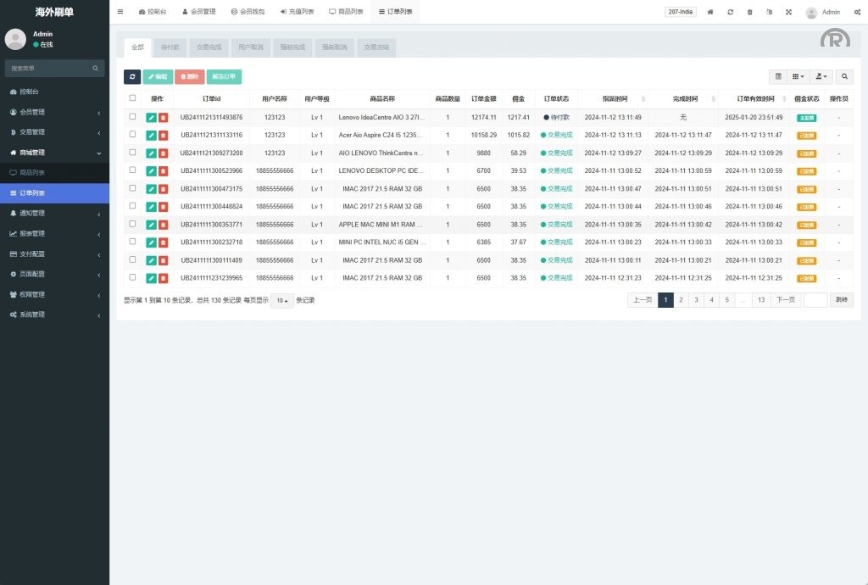The width and height of the screenshot is (868, 585).
Task: Select checkbox for order UB24111111231239965
Action: click(132, 277)
